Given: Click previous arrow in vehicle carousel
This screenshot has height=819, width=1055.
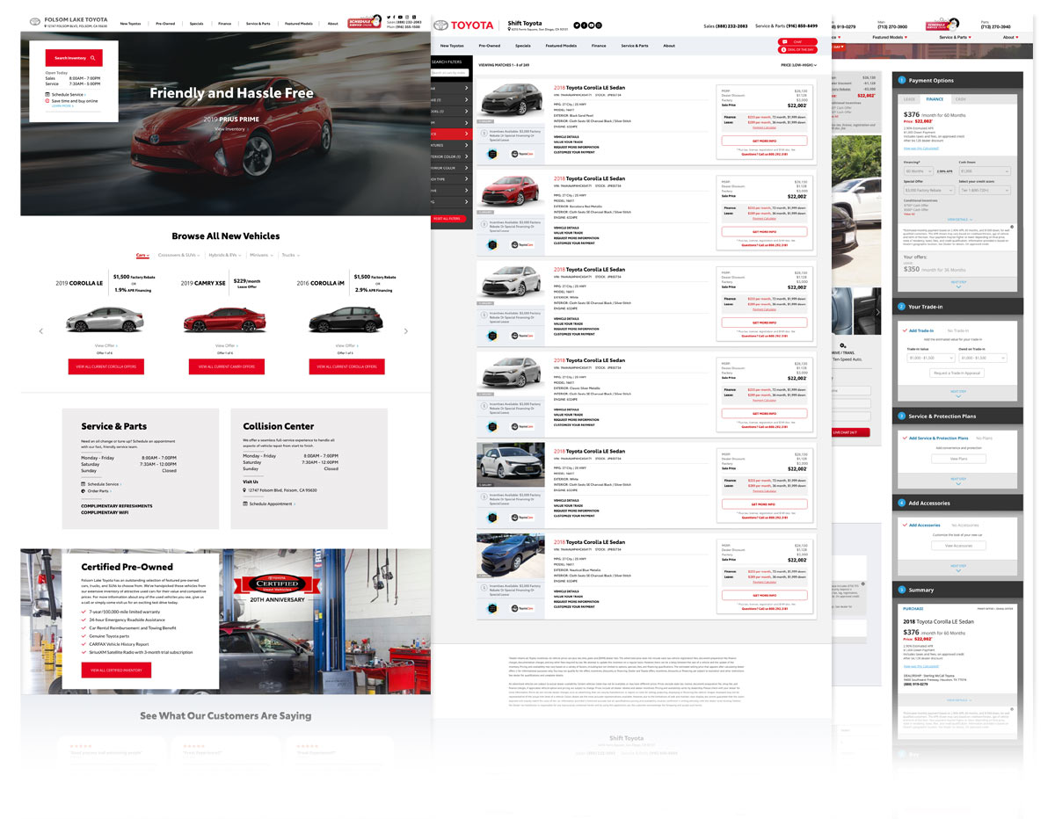Looking at the screenshot, I should 40,331.
